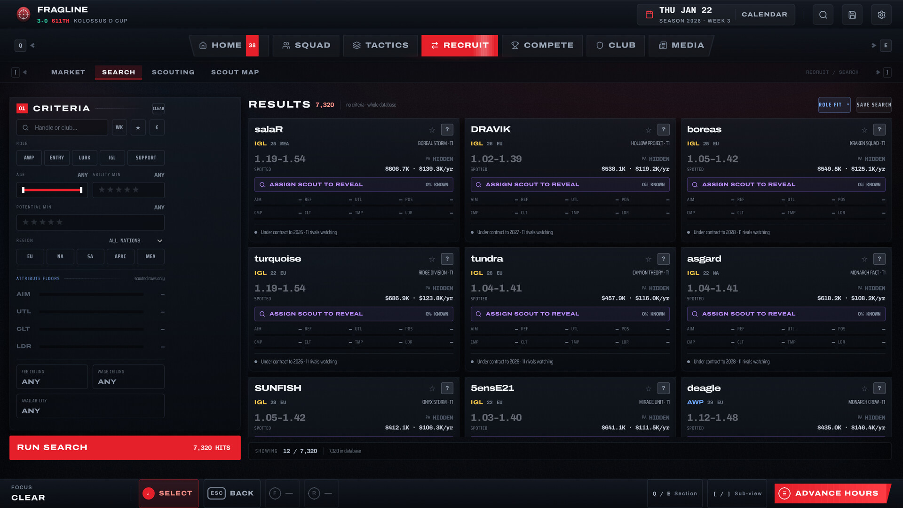Focus the Handle or club search field

[x=62, y=127]
